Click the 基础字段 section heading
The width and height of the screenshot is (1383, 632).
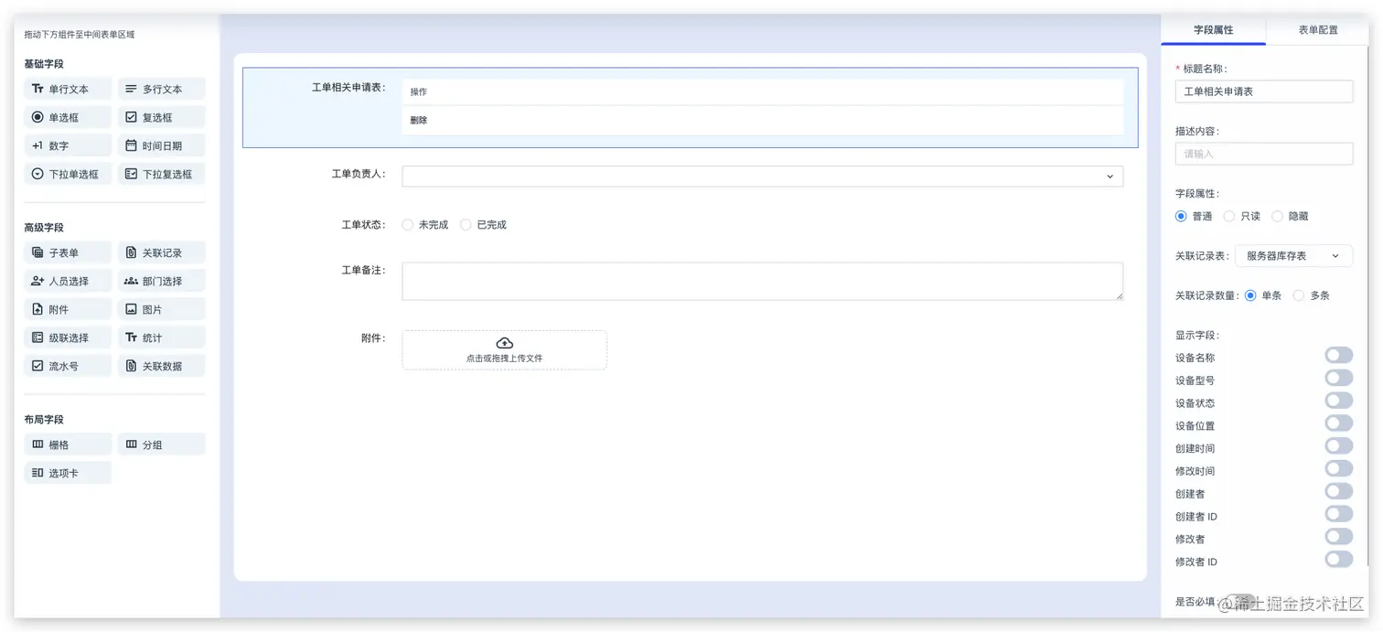(x=44, y=64)
